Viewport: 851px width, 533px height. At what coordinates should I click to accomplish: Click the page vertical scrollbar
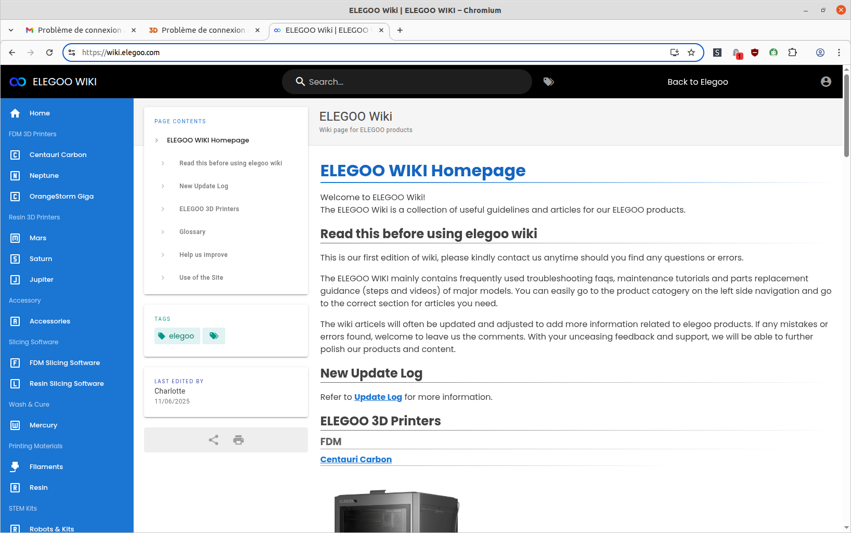[846, 115]
